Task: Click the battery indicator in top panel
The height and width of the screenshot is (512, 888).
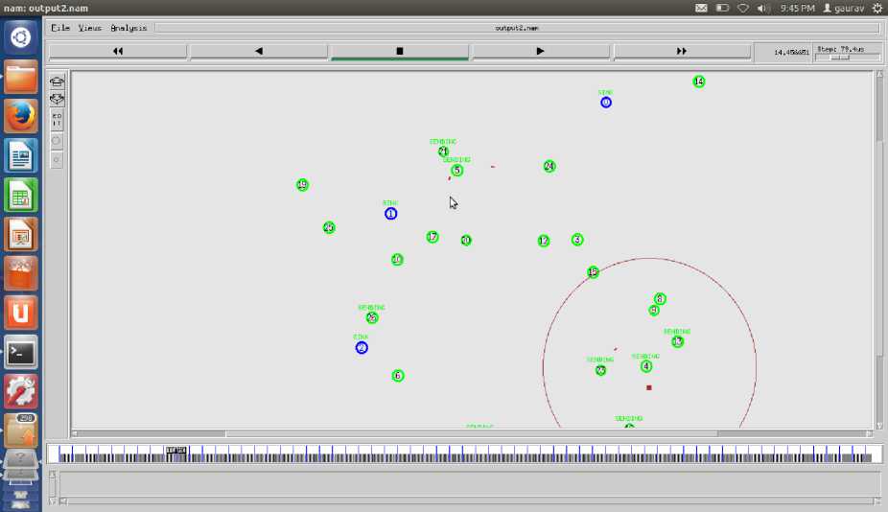Action: [722, 8]
